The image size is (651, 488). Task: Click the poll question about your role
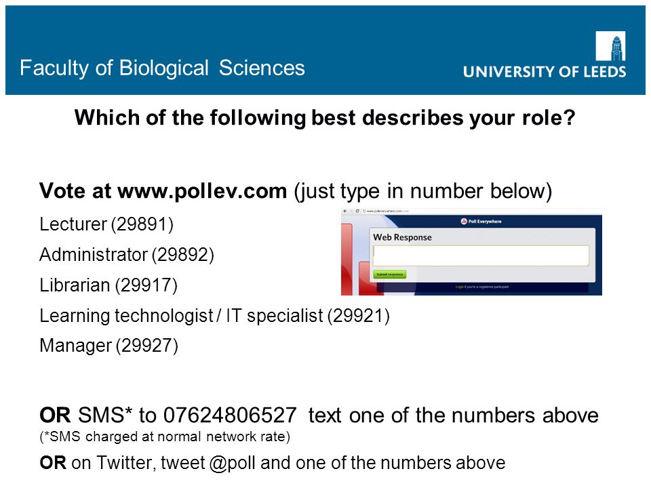(x=325, y=118)
